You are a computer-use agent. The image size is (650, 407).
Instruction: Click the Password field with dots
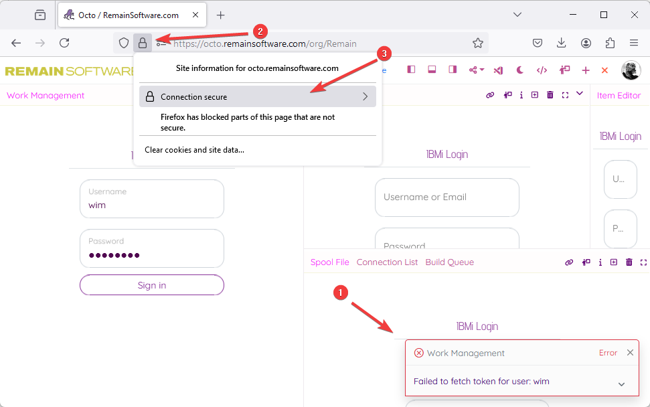152,248
